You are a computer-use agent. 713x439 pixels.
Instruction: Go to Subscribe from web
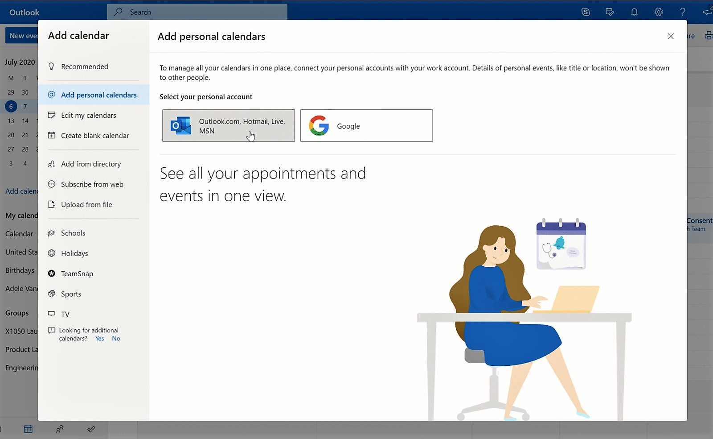(x=92, y=184)
